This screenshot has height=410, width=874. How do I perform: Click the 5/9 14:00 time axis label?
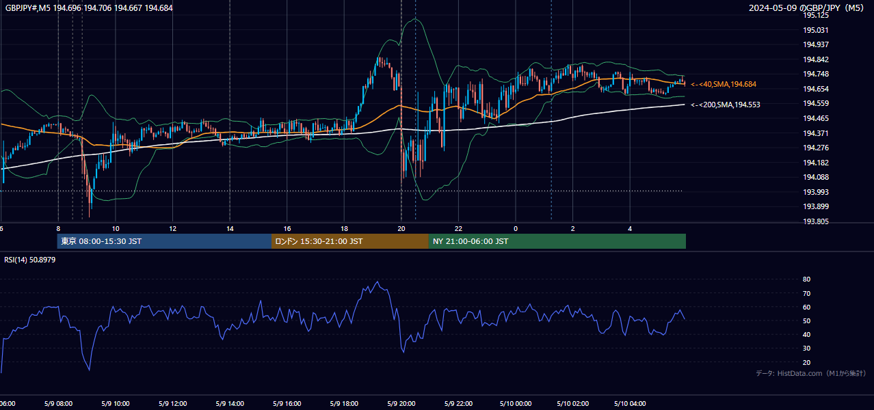(x=230, y=404)
